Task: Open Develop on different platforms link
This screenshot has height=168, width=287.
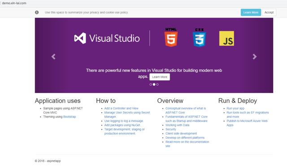Action: click(185, 138)
